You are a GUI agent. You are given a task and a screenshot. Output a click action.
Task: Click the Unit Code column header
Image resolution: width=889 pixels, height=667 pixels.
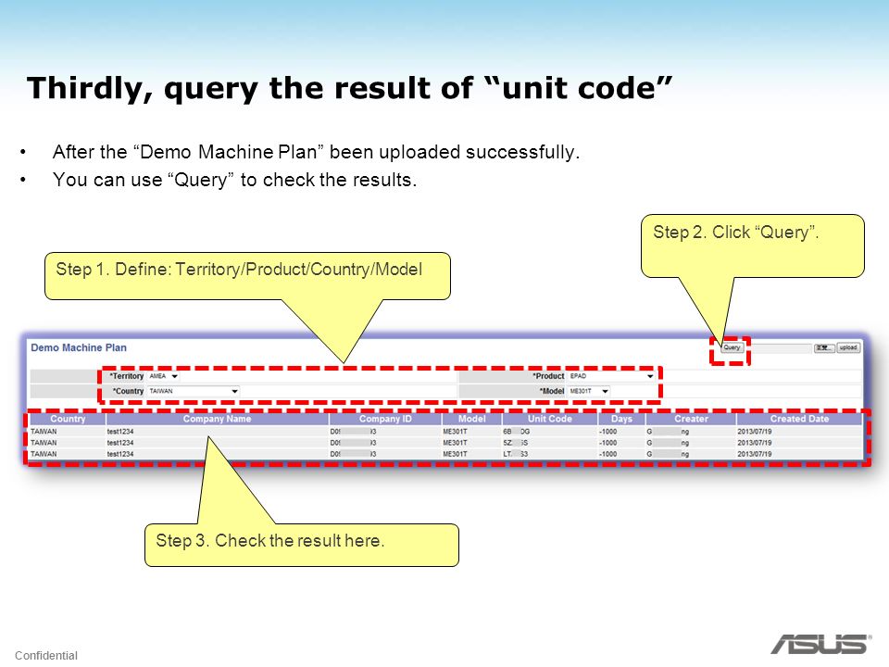[549, 419]
